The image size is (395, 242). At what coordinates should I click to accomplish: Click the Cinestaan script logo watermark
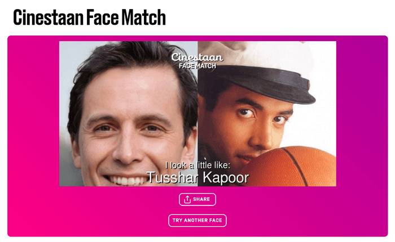click(197, 57)
